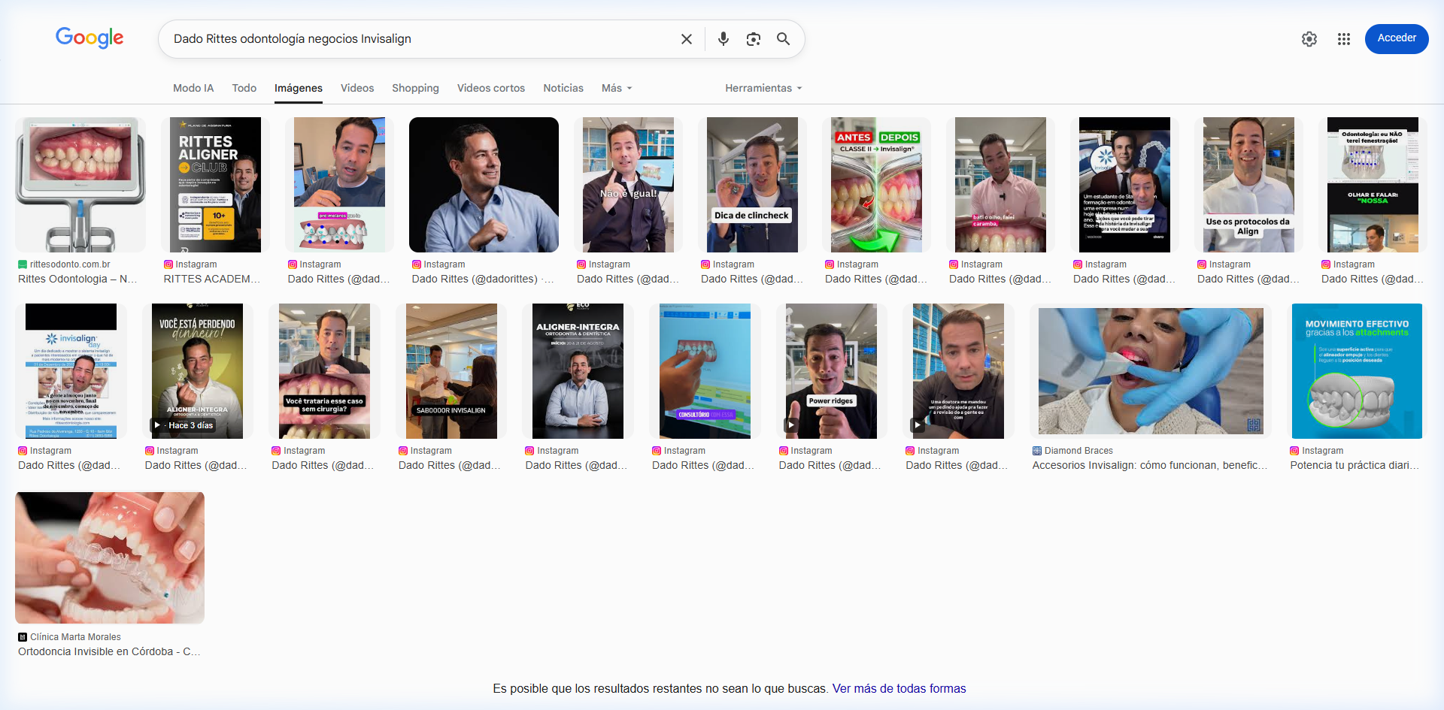Open the 'pré-molares' teeth diagram thumbnail
Image resolution: width=1444 pixels, height=710 pixels.
[x=339, y=185]
